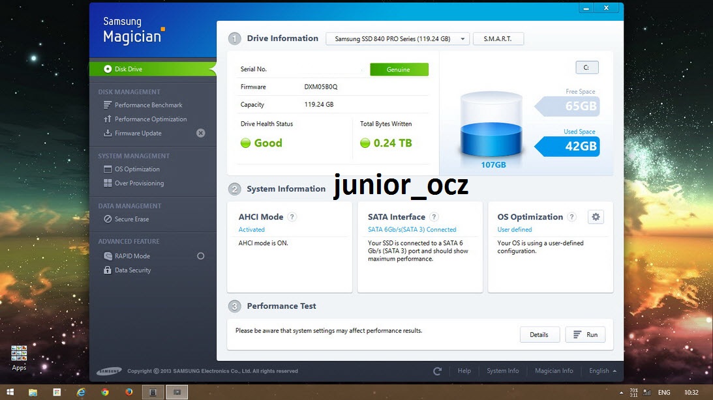The width and height of the screenshot is (713, 400).
Task: Click the RAPID Mode icon
Action: click(x=108, y=256)
